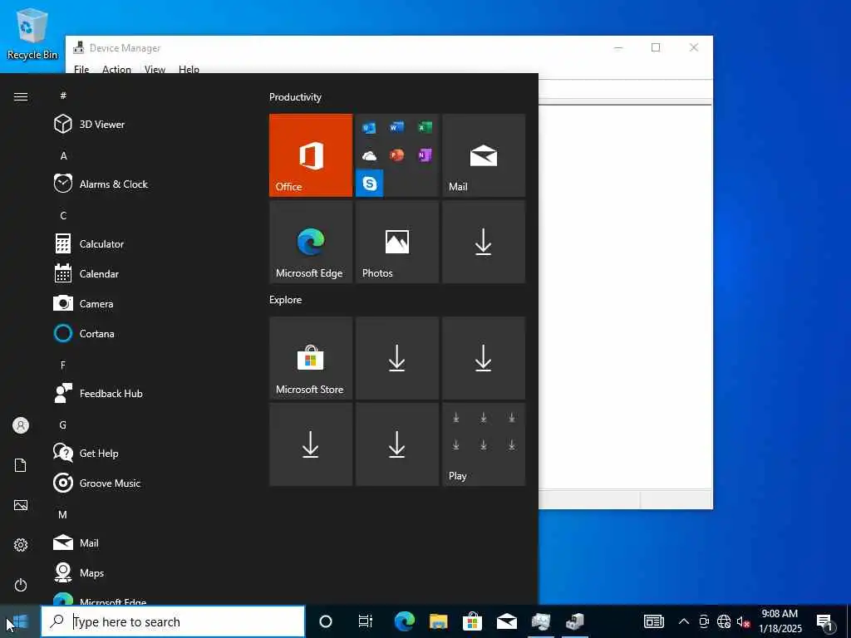Open Microsoft Edge tile
The width and height of the screenshot is (851, 638).
coord(311,242)
